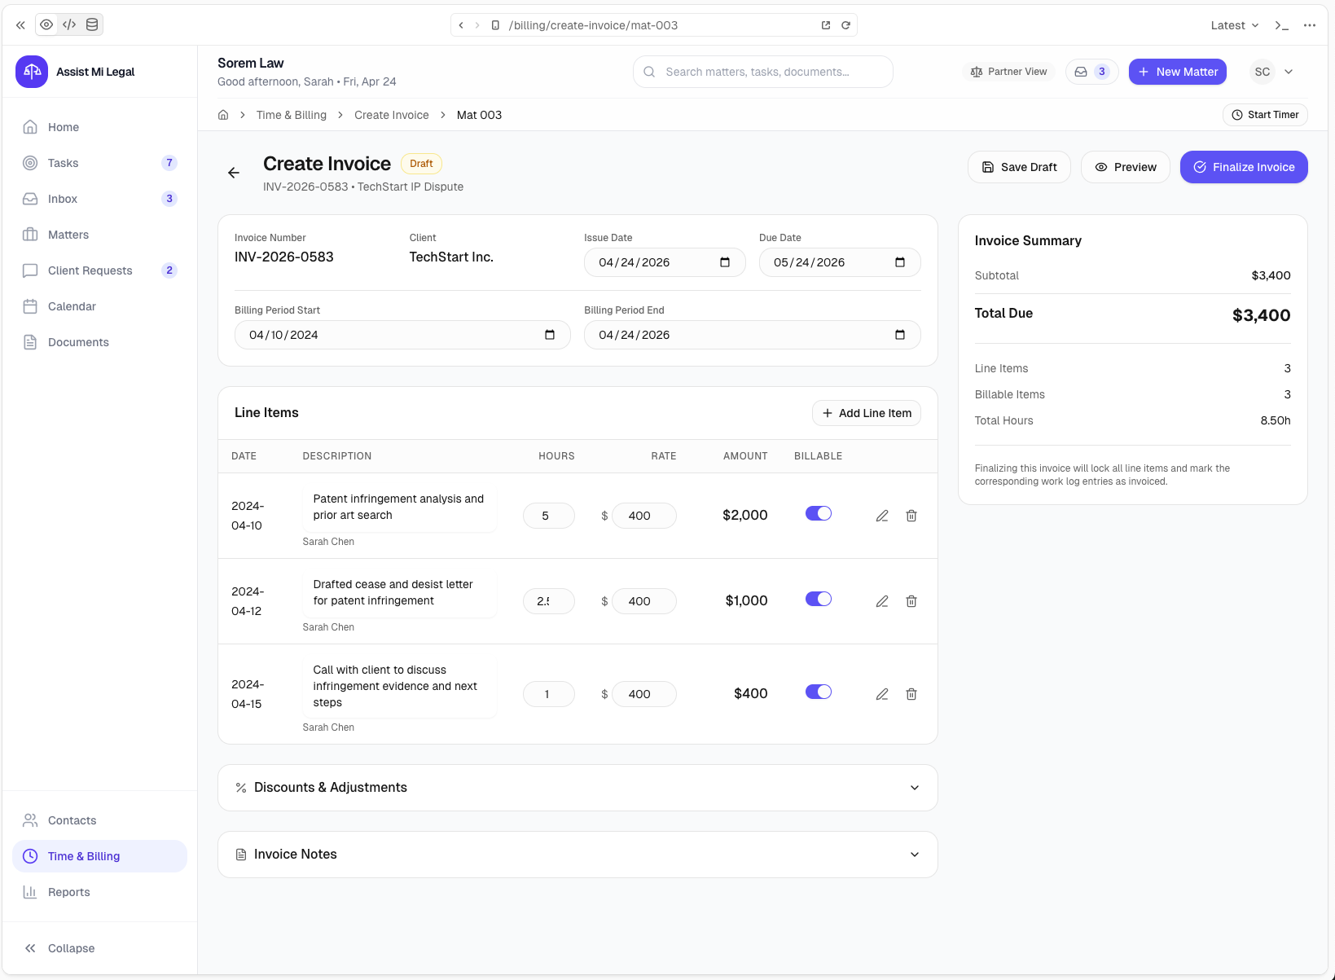Screen dimensions: 1335x980
Task: Open the Inbox from the sidebar
Action: (x=64, y=199)
